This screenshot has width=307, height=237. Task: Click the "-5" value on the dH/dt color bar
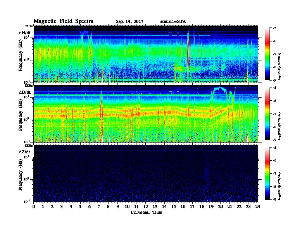[x=274, y=28]
